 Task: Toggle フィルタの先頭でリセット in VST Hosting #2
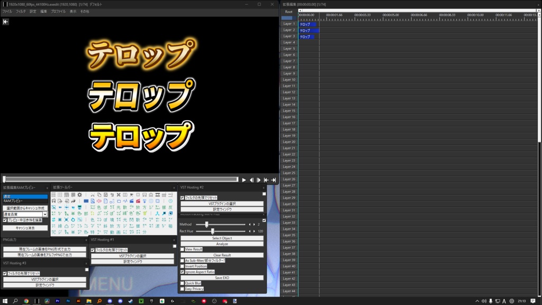pos(182,198)
